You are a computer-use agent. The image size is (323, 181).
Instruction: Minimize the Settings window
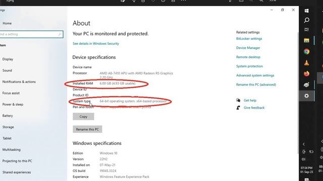click(x=272, y=10)
